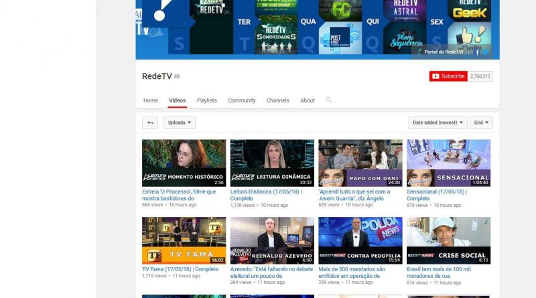536x298 pixels.
Task: Click the channel search magnifier icon
Action: coord(328,100)
